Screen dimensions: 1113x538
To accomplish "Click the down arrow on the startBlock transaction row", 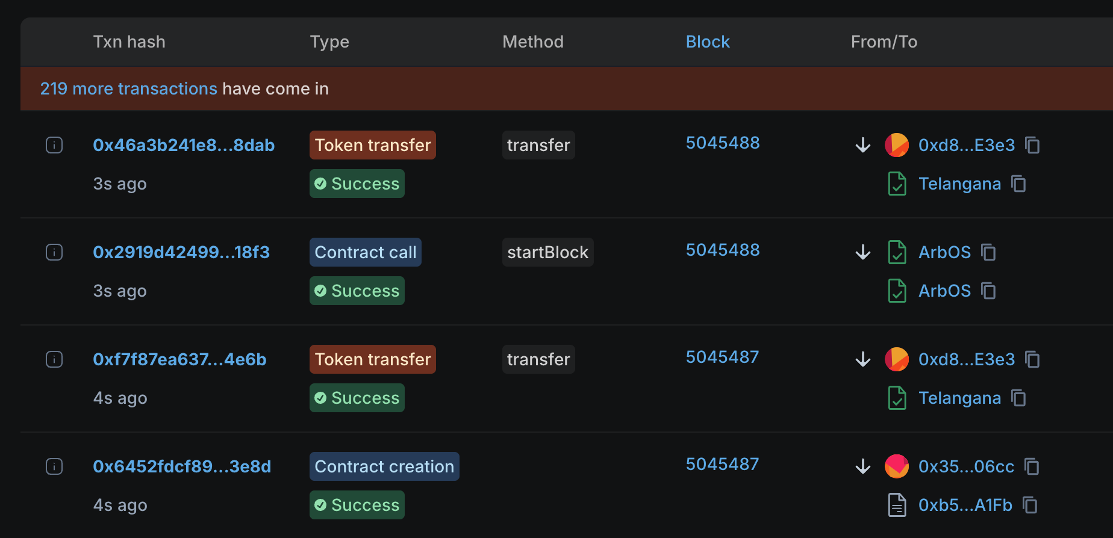I will click(x=862, y=252).
